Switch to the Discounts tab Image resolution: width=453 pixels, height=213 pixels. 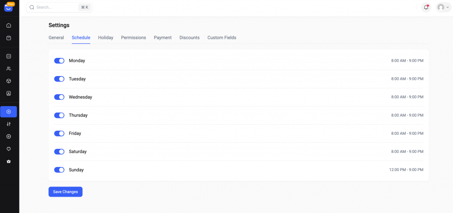tap(189, 38)
